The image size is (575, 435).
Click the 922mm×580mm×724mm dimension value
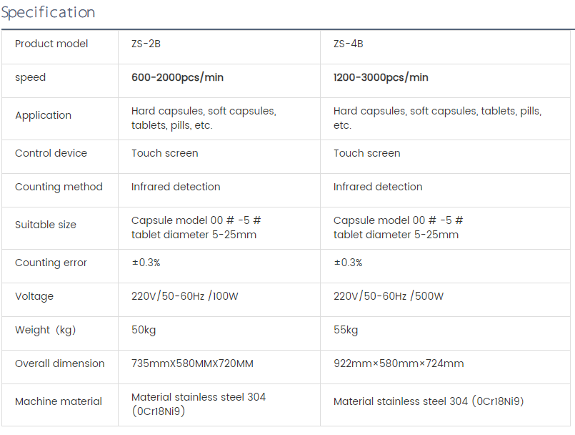[399, 363]
